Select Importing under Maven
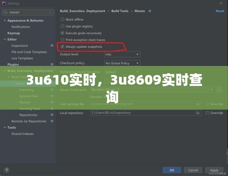 tap(26, 90)
